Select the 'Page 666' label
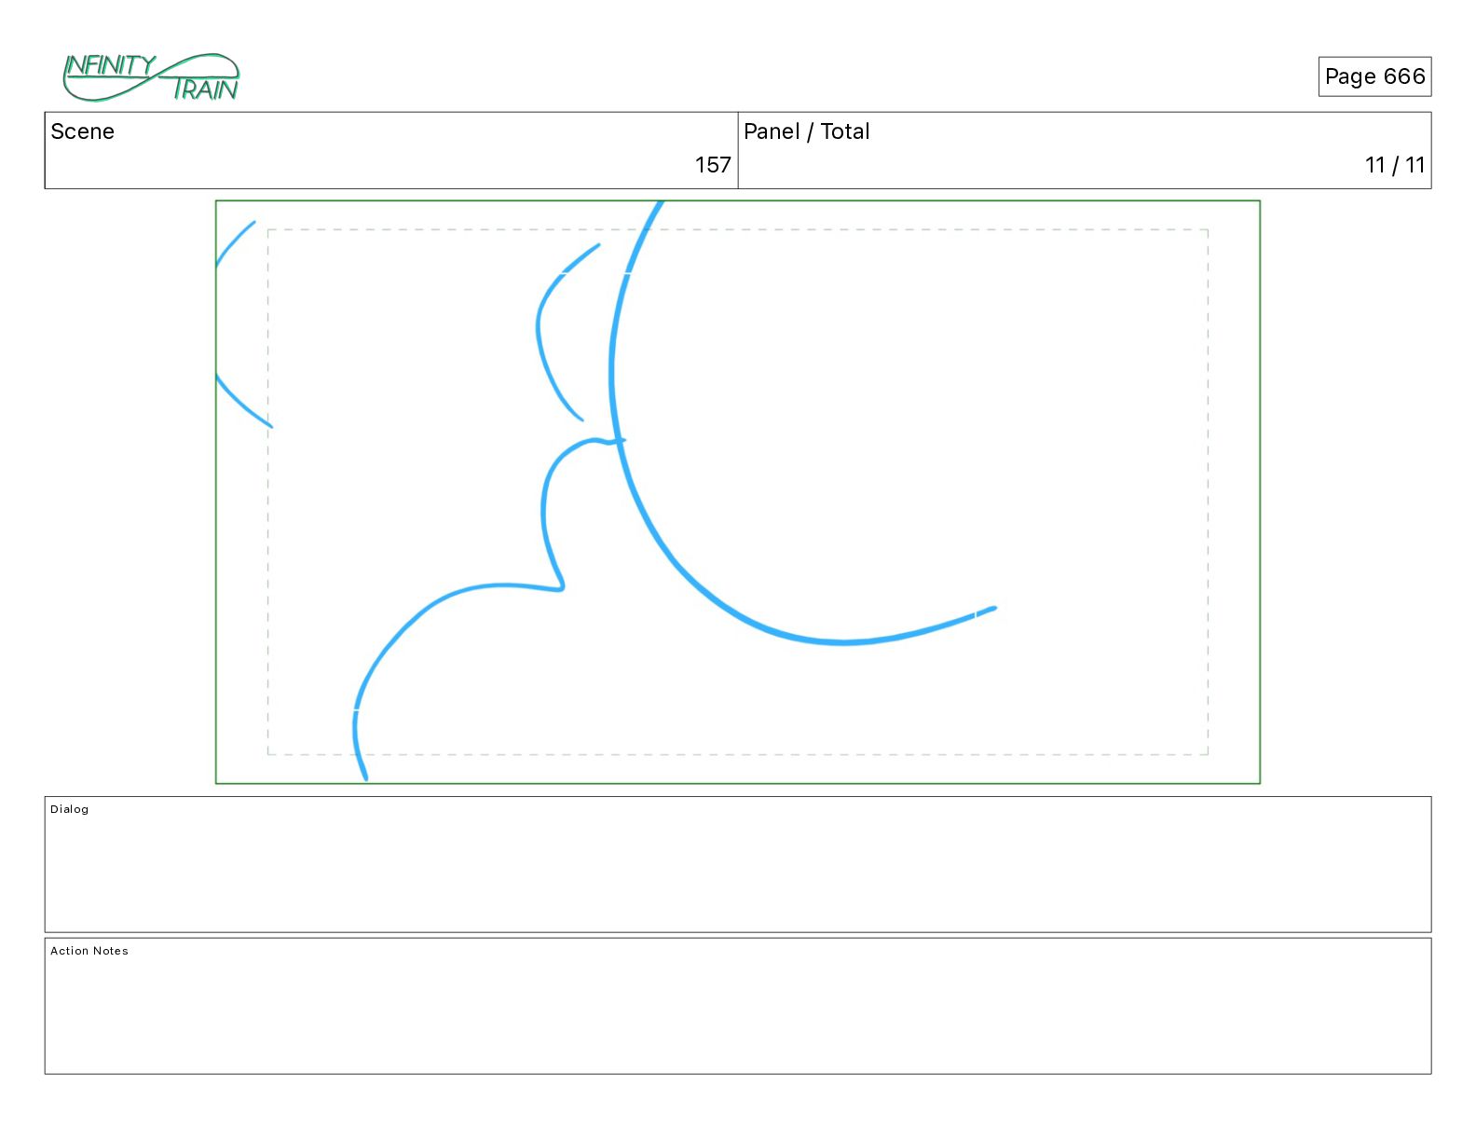The image size is (1476, 1141). coord(1374,76)
